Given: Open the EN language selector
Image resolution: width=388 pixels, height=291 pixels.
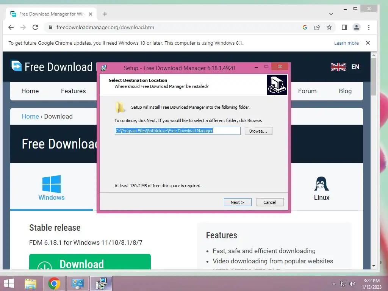Looking at the screenshot, I should click(x=355, y=67).
